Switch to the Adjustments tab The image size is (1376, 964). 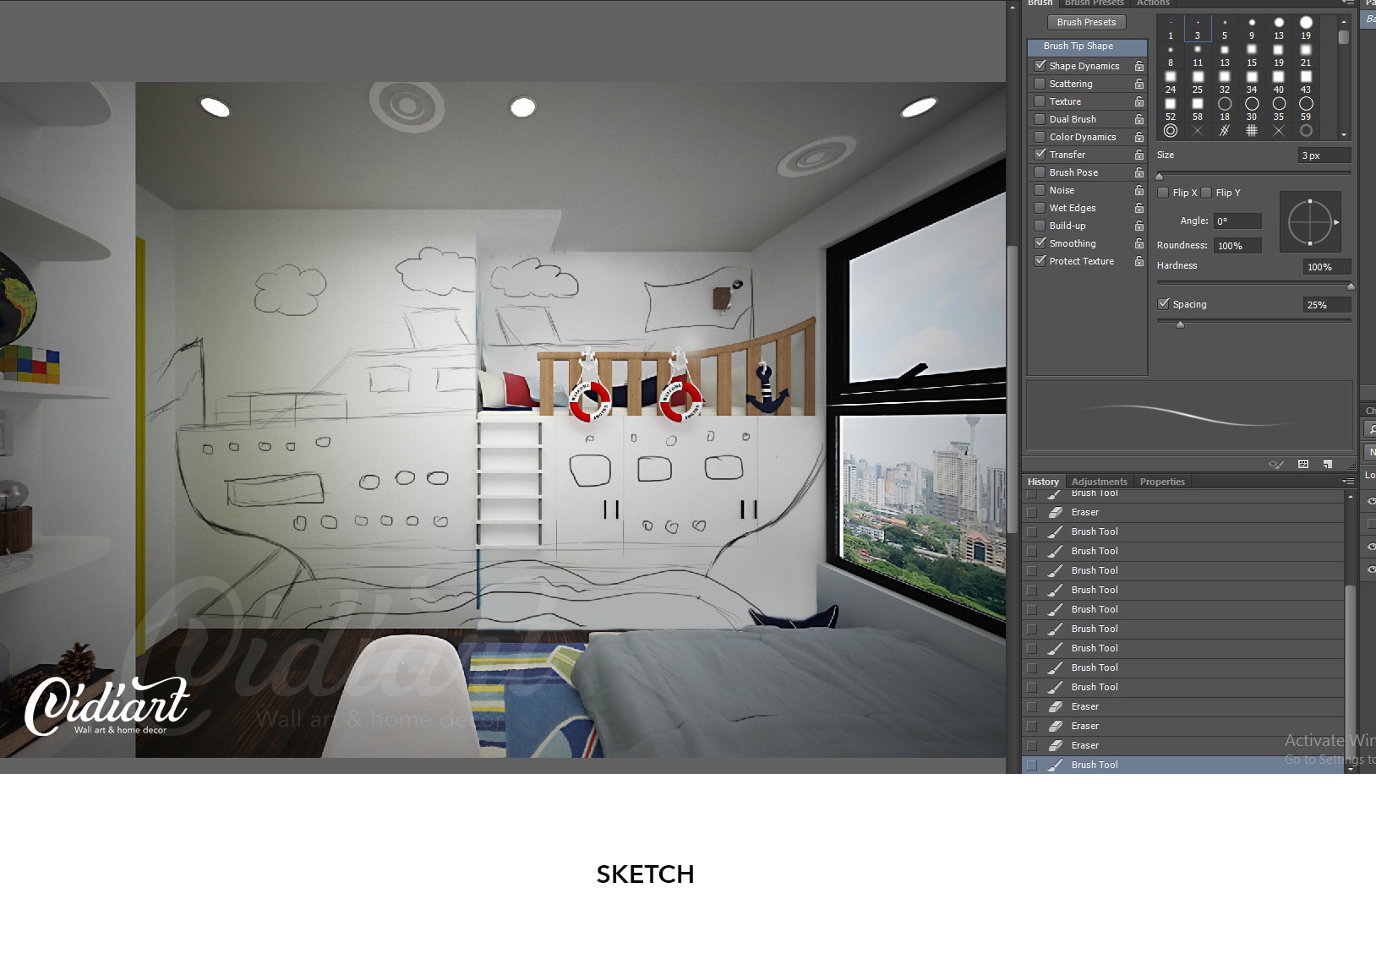pos(1099,482)
